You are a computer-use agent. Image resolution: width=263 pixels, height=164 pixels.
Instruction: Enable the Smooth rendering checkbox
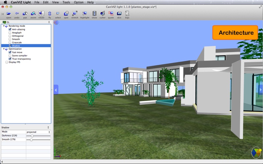10,39
